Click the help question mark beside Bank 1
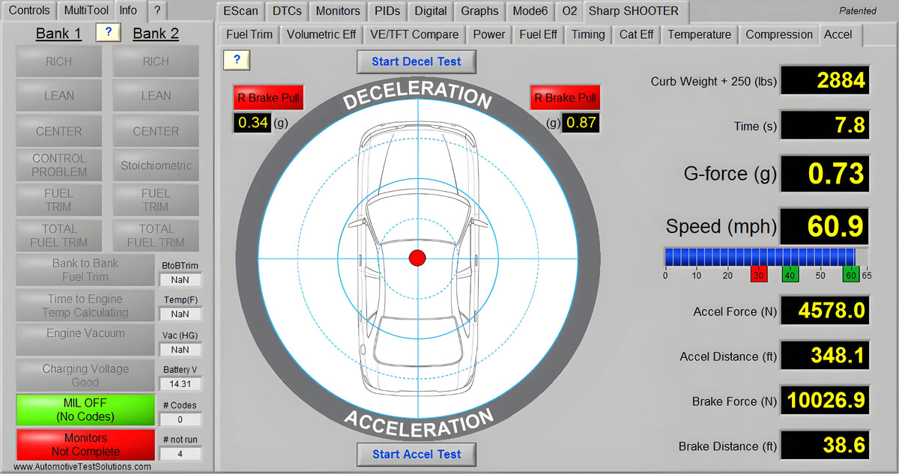 tap(108, 32)
